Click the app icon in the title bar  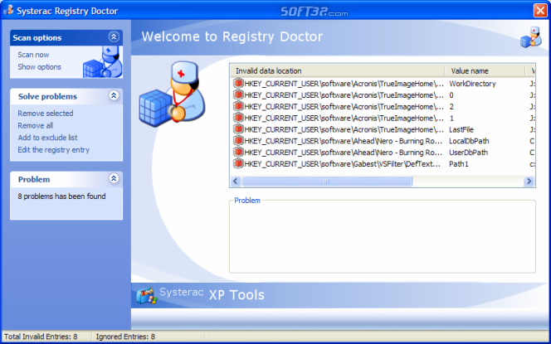click(8, 10)
